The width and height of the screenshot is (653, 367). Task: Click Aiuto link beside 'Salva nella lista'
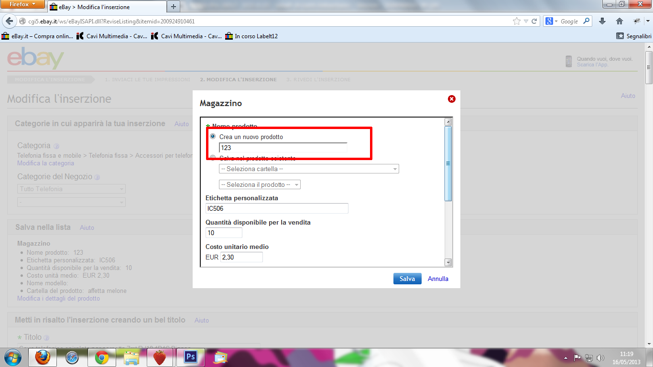(87, 228)
